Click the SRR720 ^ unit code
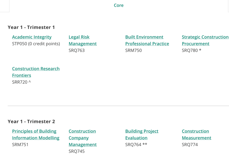Image resolution: width=229 pixels, height=157 pixels. point(21,82)
